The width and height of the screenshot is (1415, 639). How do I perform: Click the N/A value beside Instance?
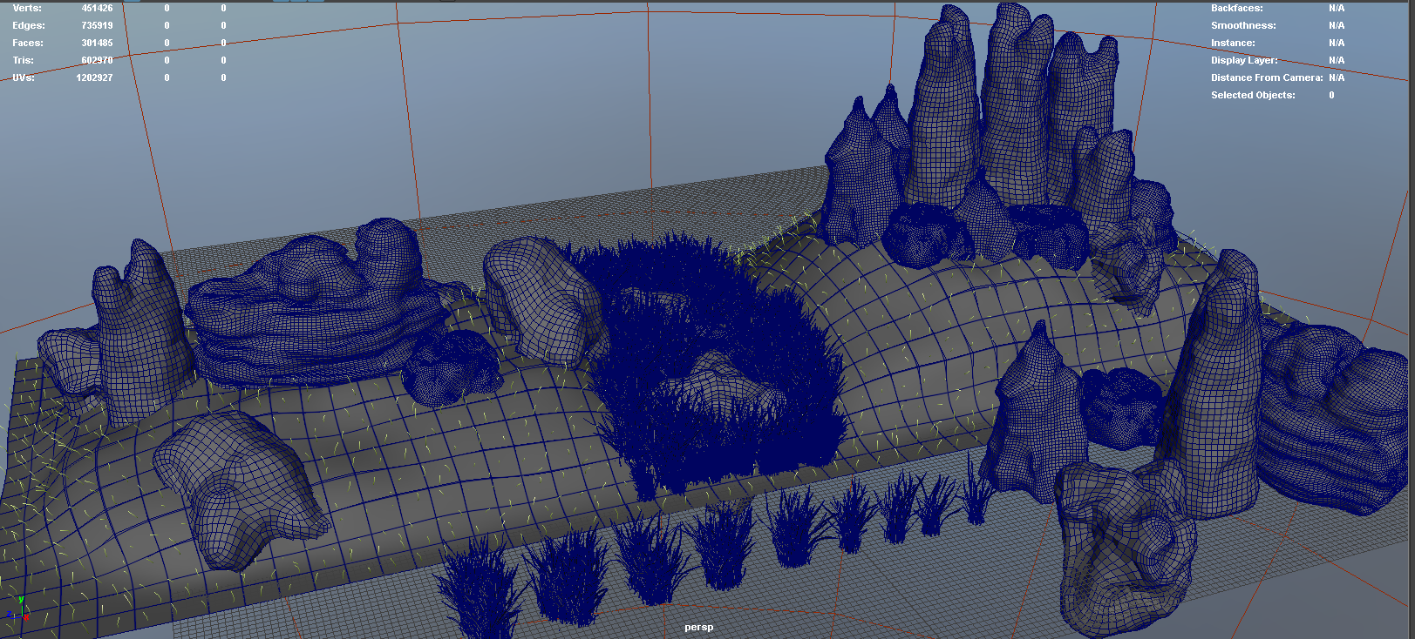tap(1337, 43)
